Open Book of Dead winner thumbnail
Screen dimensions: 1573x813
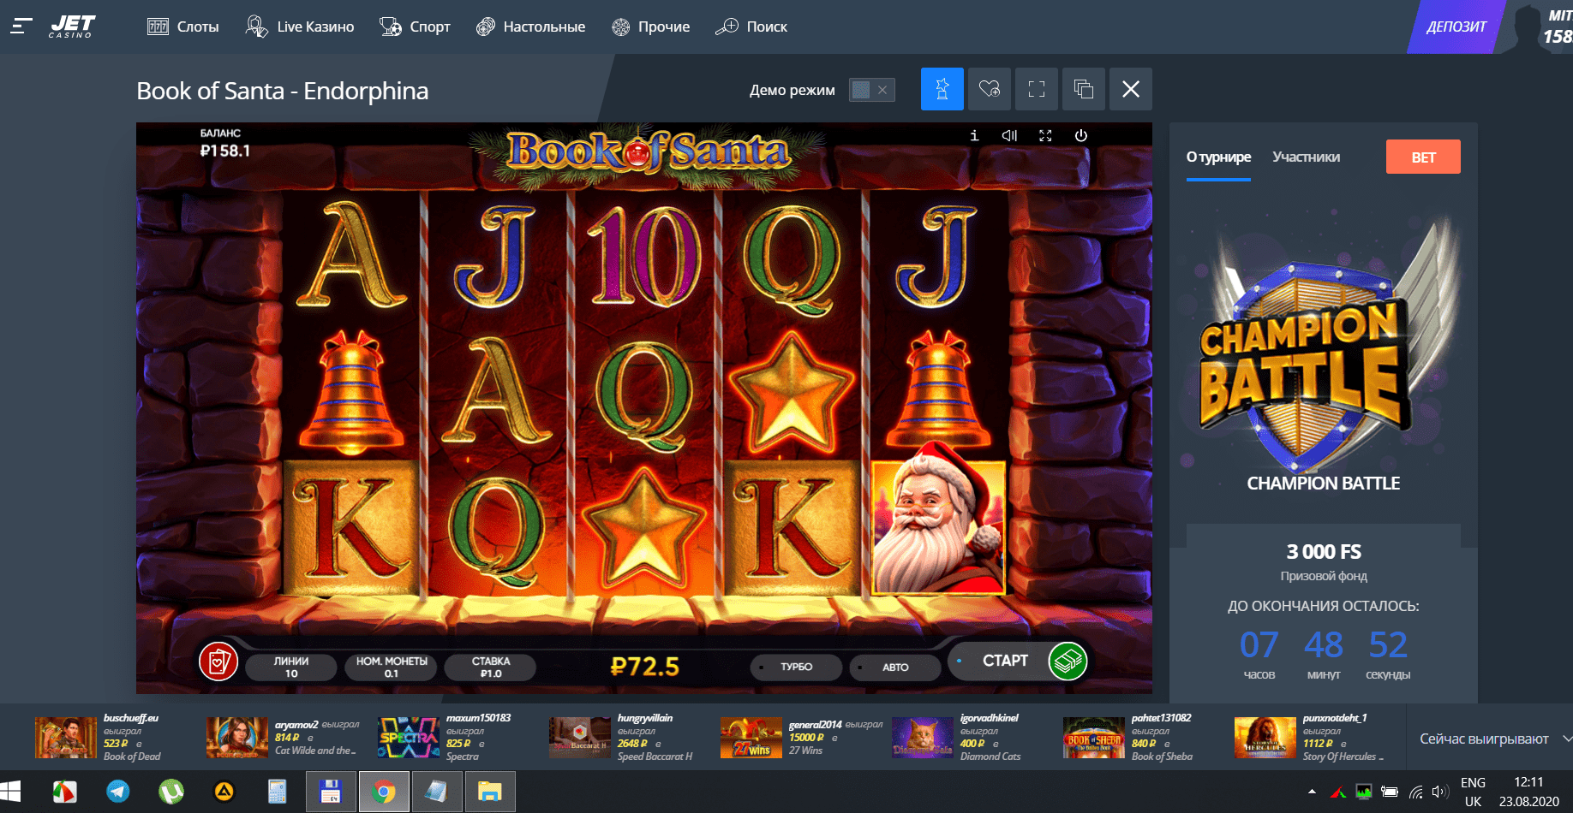pyautogui.click(x=66, y=738)
